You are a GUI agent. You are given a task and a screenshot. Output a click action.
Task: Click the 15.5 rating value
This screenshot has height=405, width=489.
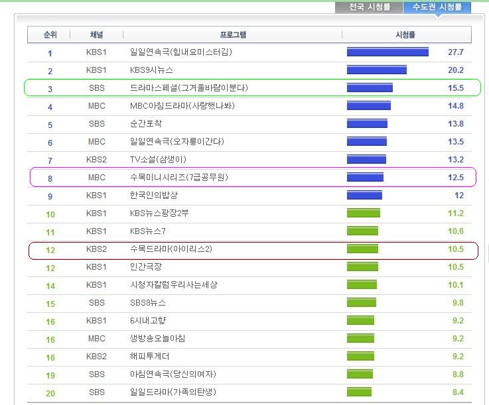pos(456,88)
